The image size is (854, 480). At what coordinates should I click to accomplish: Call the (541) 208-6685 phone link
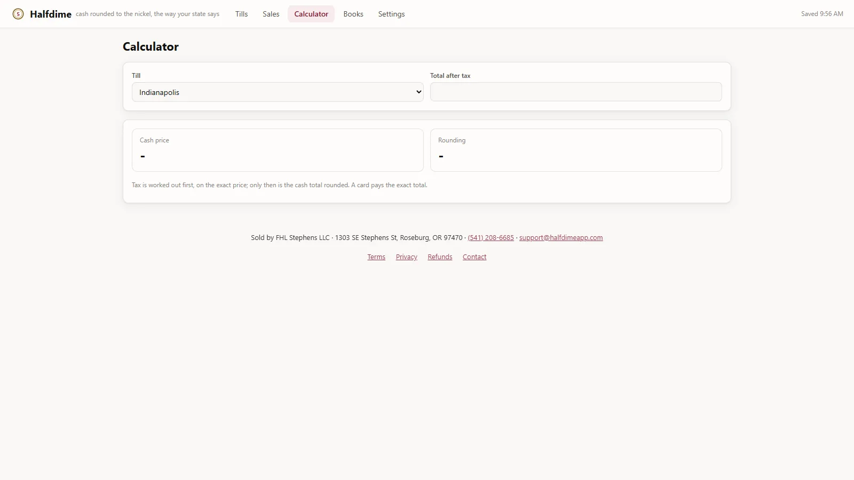tap(491, 238)
